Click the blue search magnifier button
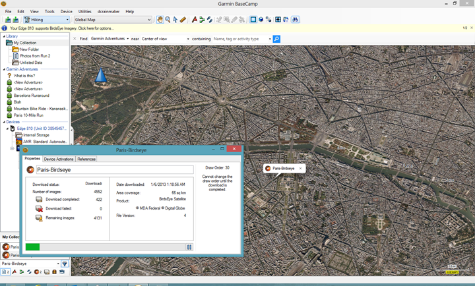Screen dimensions: 475x286 tap(276, 39)
